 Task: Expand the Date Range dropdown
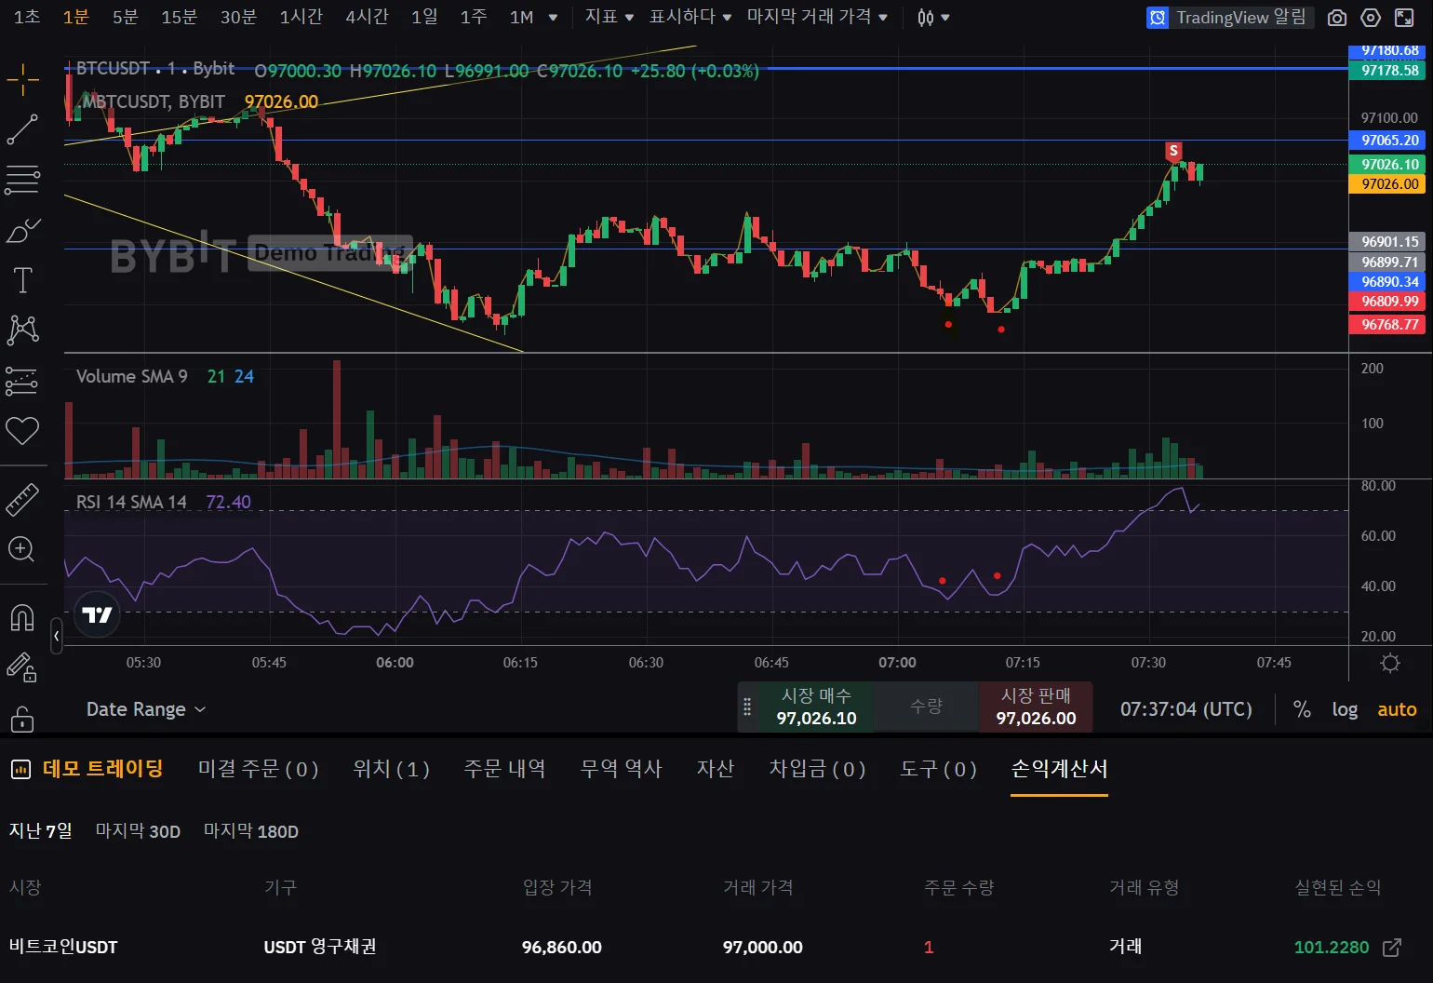click(146, 709)
